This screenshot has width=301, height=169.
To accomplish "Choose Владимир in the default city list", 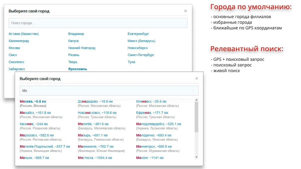I will 76,34.
